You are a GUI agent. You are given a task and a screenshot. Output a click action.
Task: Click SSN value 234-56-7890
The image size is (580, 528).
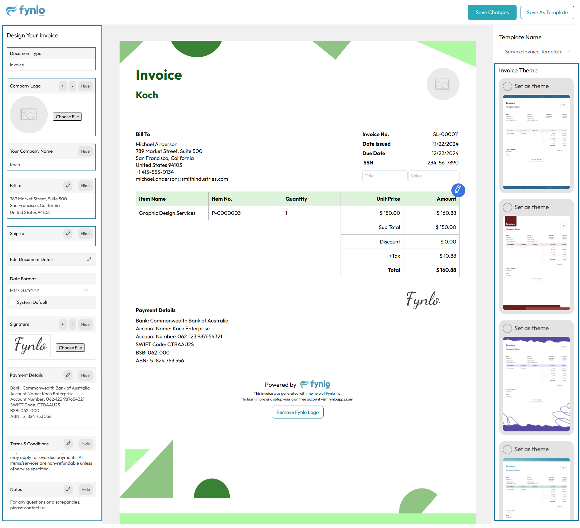point(443,163)
